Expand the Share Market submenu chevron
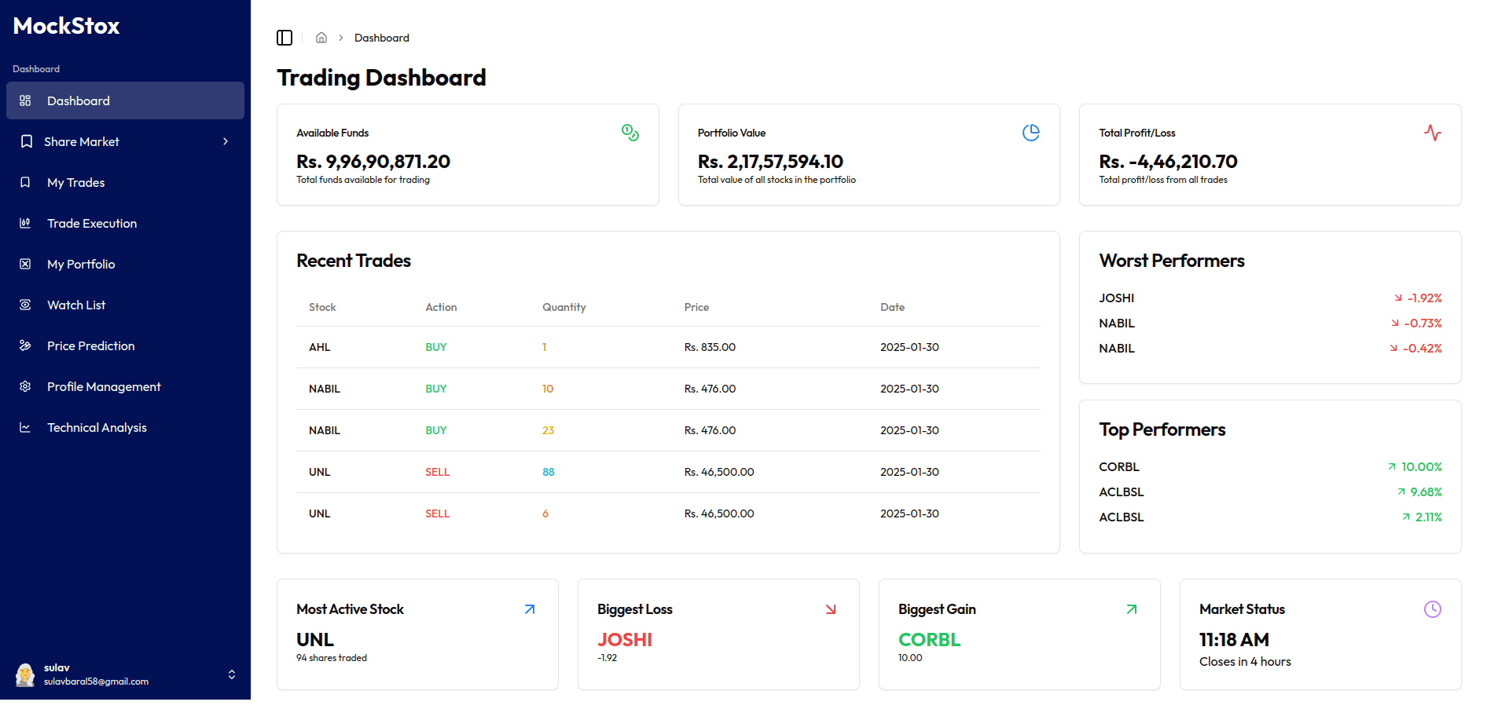1487x709 pixels. pyautogui.click(x=226, y=141)
